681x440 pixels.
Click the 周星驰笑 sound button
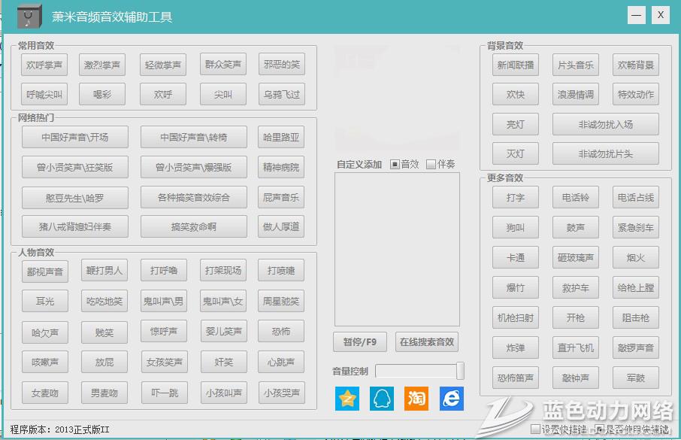tap(281, 302)
